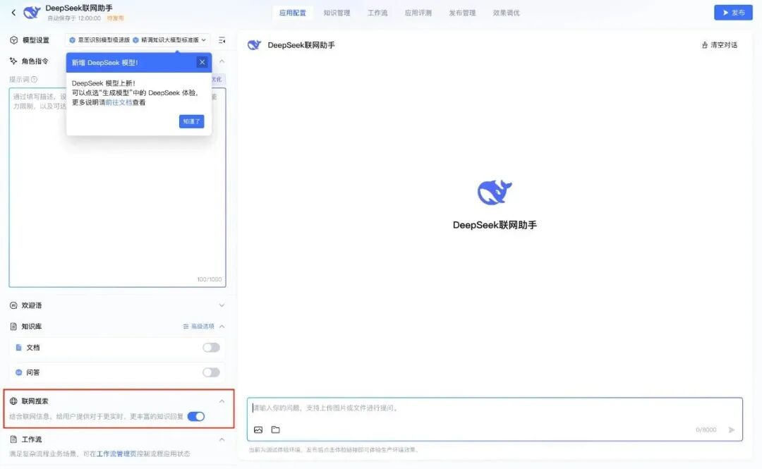Open the 工作流 tab in the top bar
The image size is (762, 469).
pos(377,13)
